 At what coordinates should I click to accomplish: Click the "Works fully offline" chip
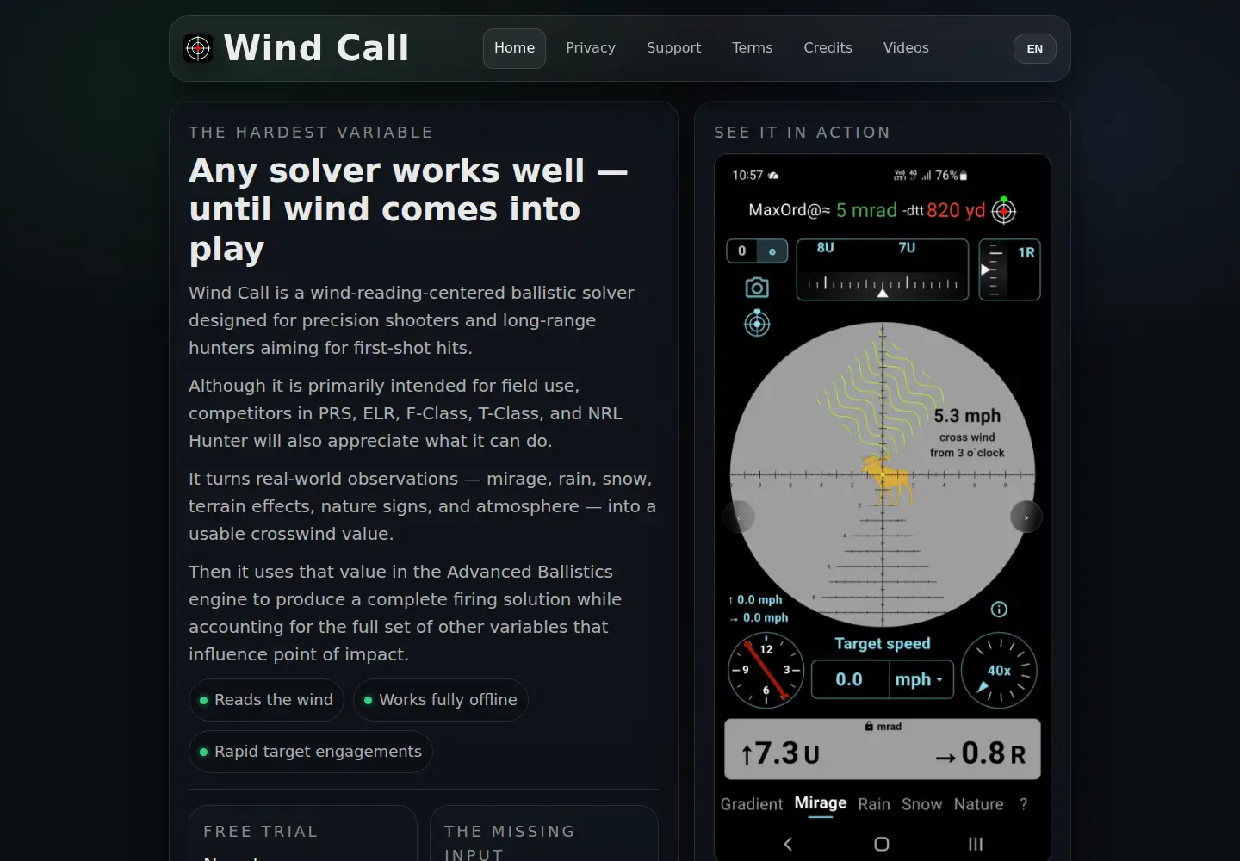click(x=441, y=700)
